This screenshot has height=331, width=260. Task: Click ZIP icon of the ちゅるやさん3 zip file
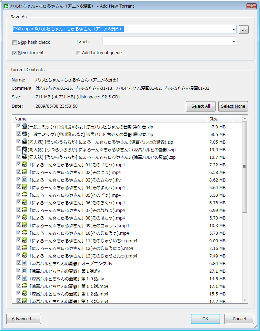pos(24,157)
